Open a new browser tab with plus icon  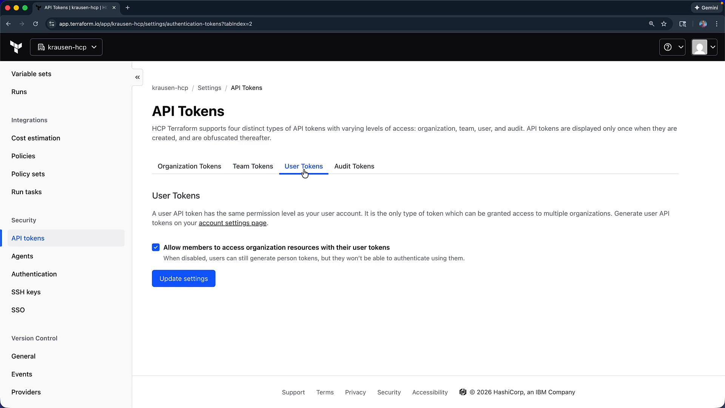pyautogui.click(x=128, y=8)
